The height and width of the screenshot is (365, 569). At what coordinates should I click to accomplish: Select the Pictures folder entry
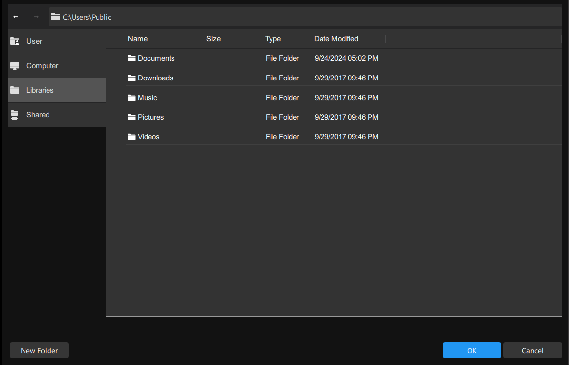tap(150, 117)
